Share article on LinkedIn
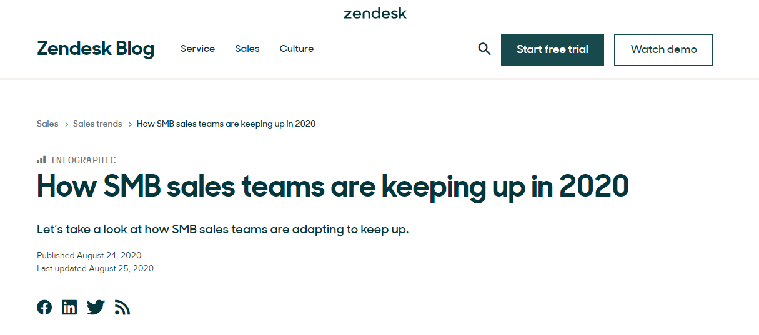Image resolution: width=759 pixels, height=335 pixels. tap(69, 307)
